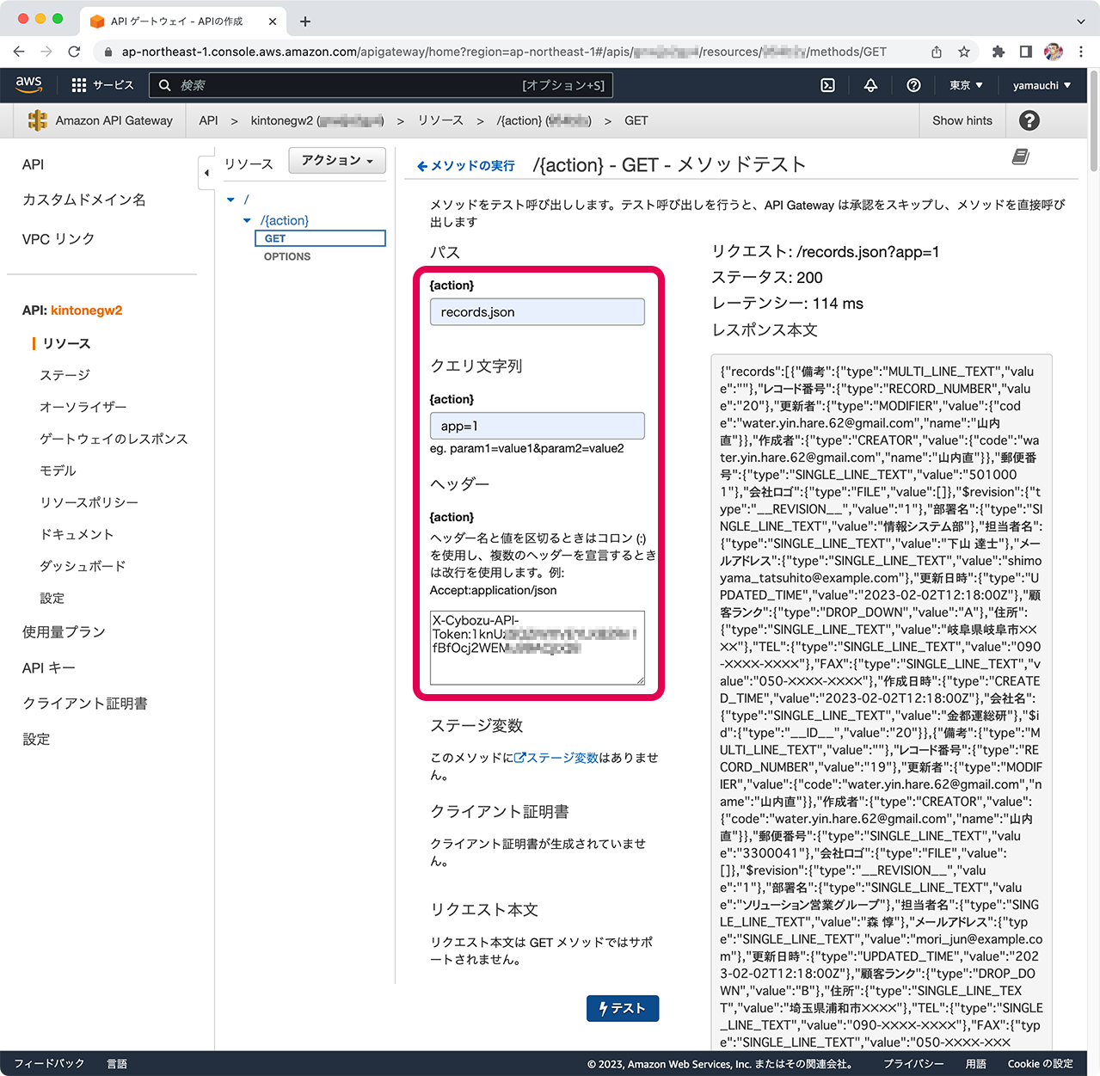Viewport: 1100px width, 1076px height.
Task: Select the /{action} resource
Action: click(285, 220)
